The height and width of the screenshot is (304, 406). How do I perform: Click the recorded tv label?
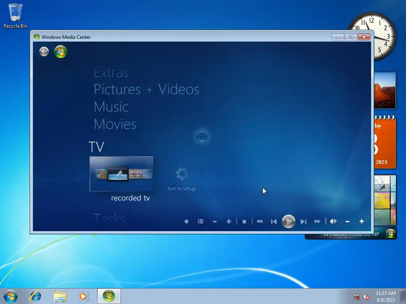(x=130, y=198)
